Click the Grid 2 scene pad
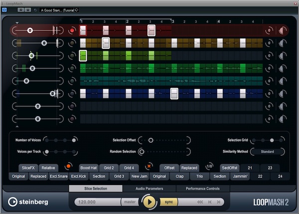 (x=109, y=168)
